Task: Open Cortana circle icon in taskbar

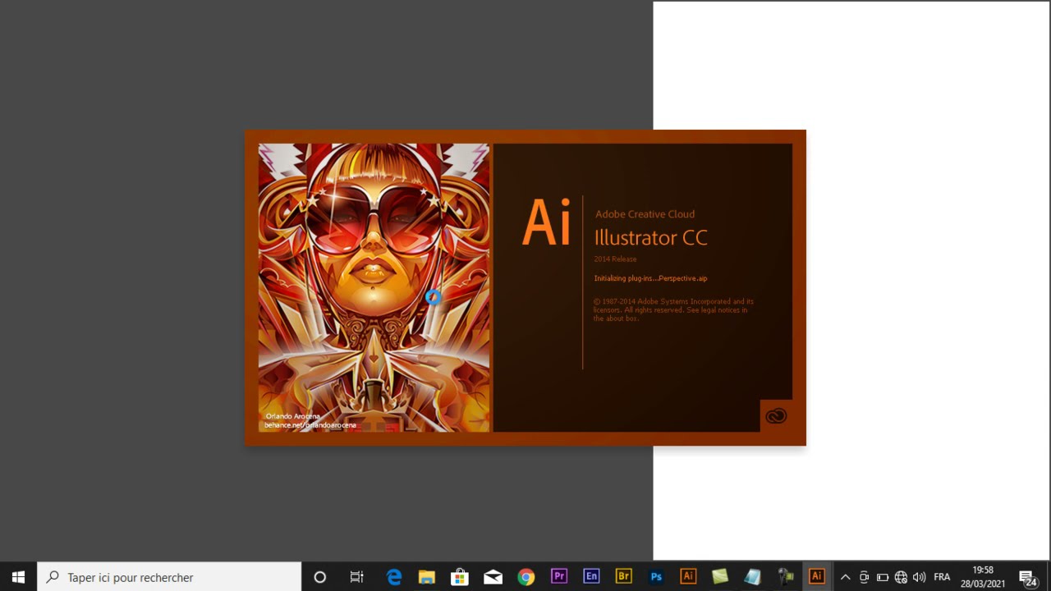Action: coord(320,577)
